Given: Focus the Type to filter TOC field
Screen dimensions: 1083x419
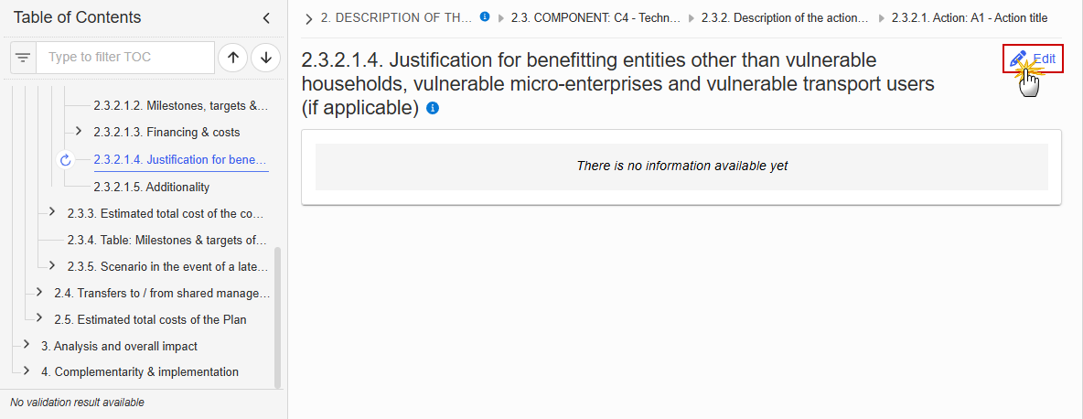Looking at the screenshot, I should pyautogui.click(x=125, y=58).
